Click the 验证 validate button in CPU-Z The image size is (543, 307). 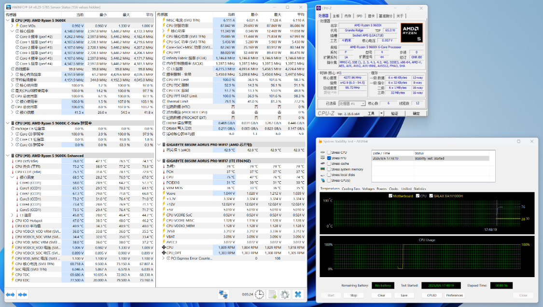[x=394, y=113]
